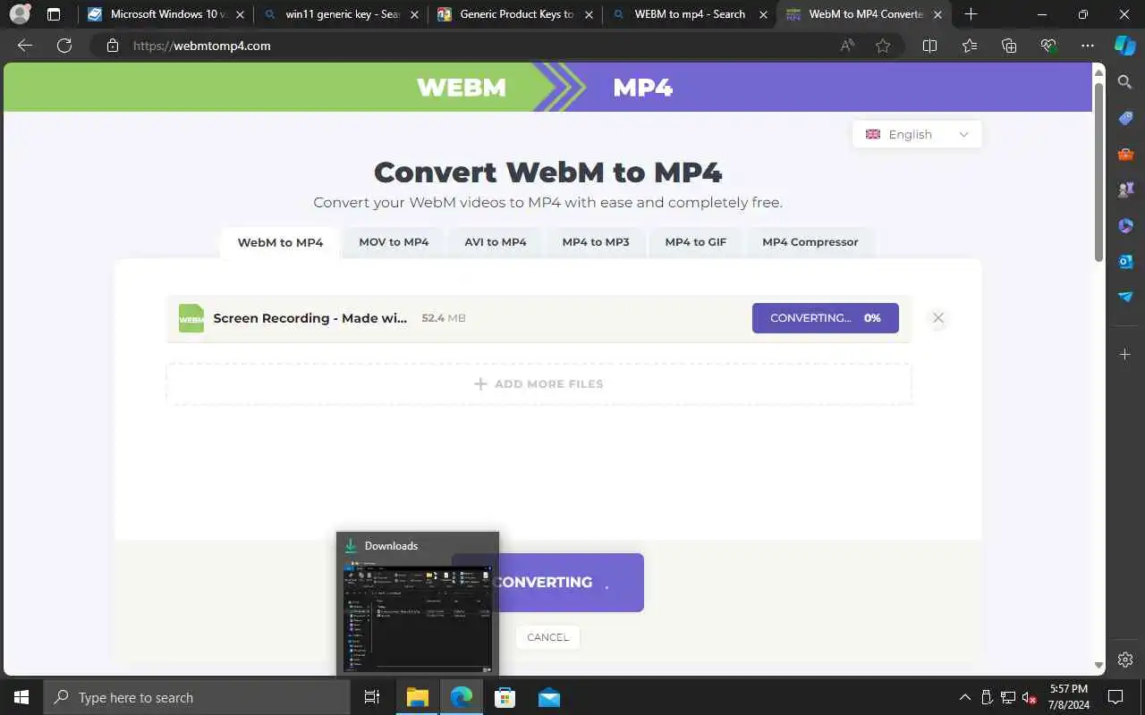Screen dimensions: 1145x715
Task: Open Edge Settings and more menu
Action: [x=1088, y=46]
